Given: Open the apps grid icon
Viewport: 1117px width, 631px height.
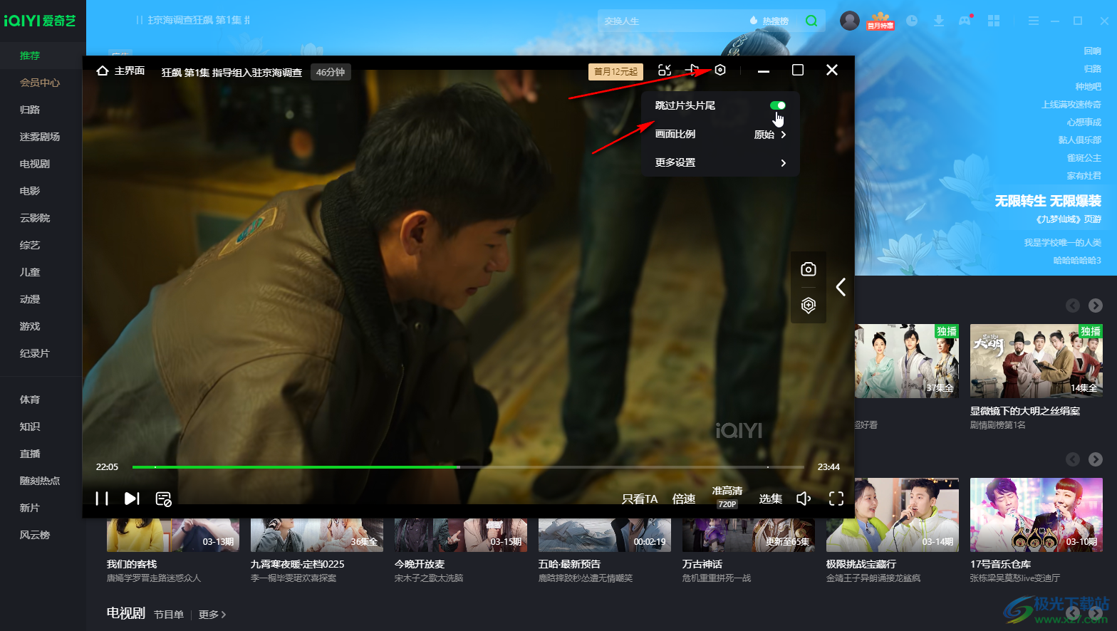Looking at the screenshot, I should [x=994, y=21].
